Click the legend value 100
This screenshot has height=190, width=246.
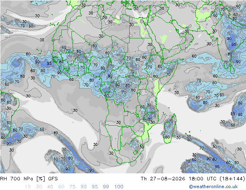pos(119,187)
